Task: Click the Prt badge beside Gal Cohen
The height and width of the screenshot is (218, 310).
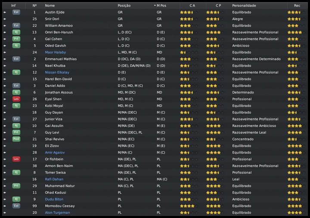Action: click(x=16, y=39)
